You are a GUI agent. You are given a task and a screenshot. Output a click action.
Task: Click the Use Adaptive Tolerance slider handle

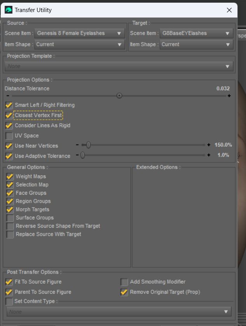pyautogui.click(x=83, y=155)
